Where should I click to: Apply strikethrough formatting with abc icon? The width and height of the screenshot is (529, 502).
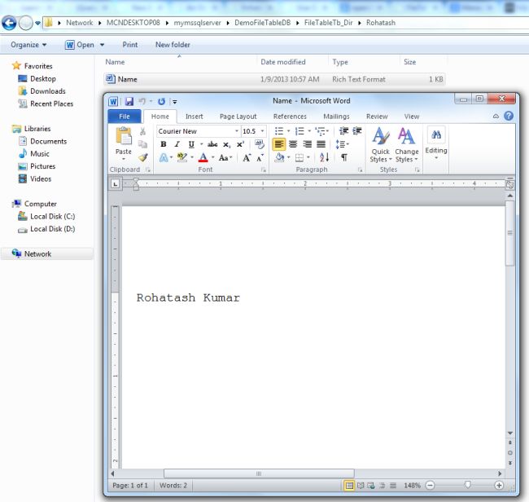click(212, 144)
